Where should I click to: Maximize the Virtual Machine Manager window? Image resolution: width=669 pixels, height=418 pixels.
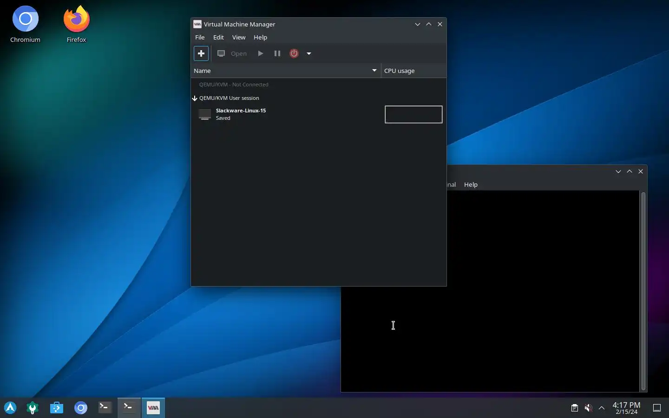pos(429,24)
